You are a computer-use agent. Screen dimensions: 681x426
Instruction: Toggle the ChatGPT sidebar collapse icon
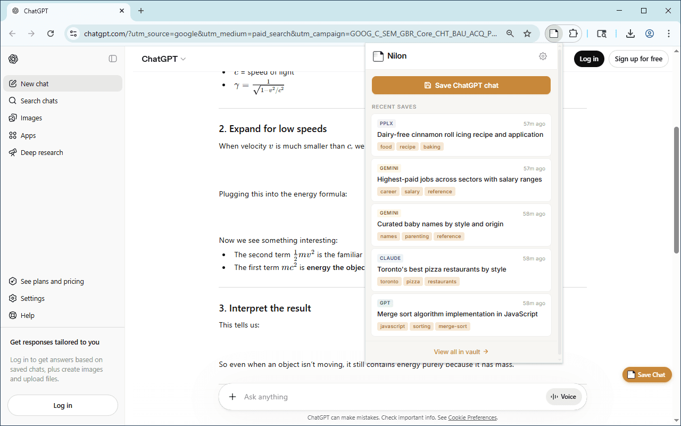113,59
